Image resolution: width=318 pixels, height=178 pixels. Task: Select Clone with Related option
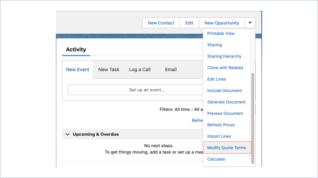(225, 68)
